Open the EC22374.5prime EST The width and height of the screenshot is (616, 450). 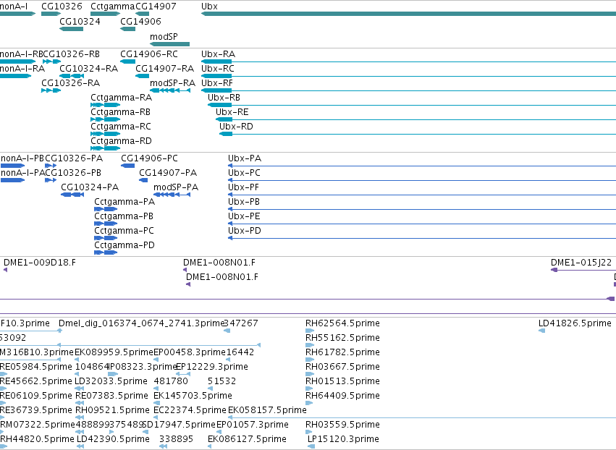click(x=156, y=417)
